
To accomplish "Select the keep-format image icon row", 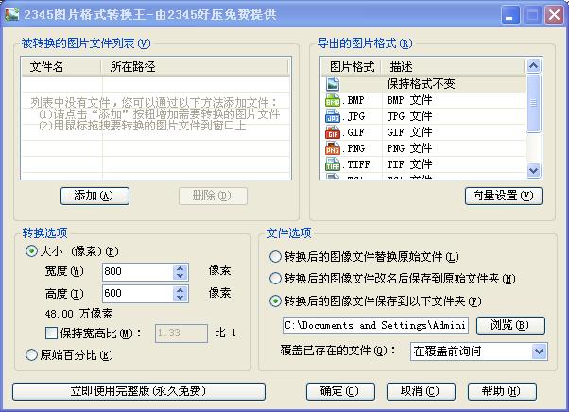I will pos(333,84).
